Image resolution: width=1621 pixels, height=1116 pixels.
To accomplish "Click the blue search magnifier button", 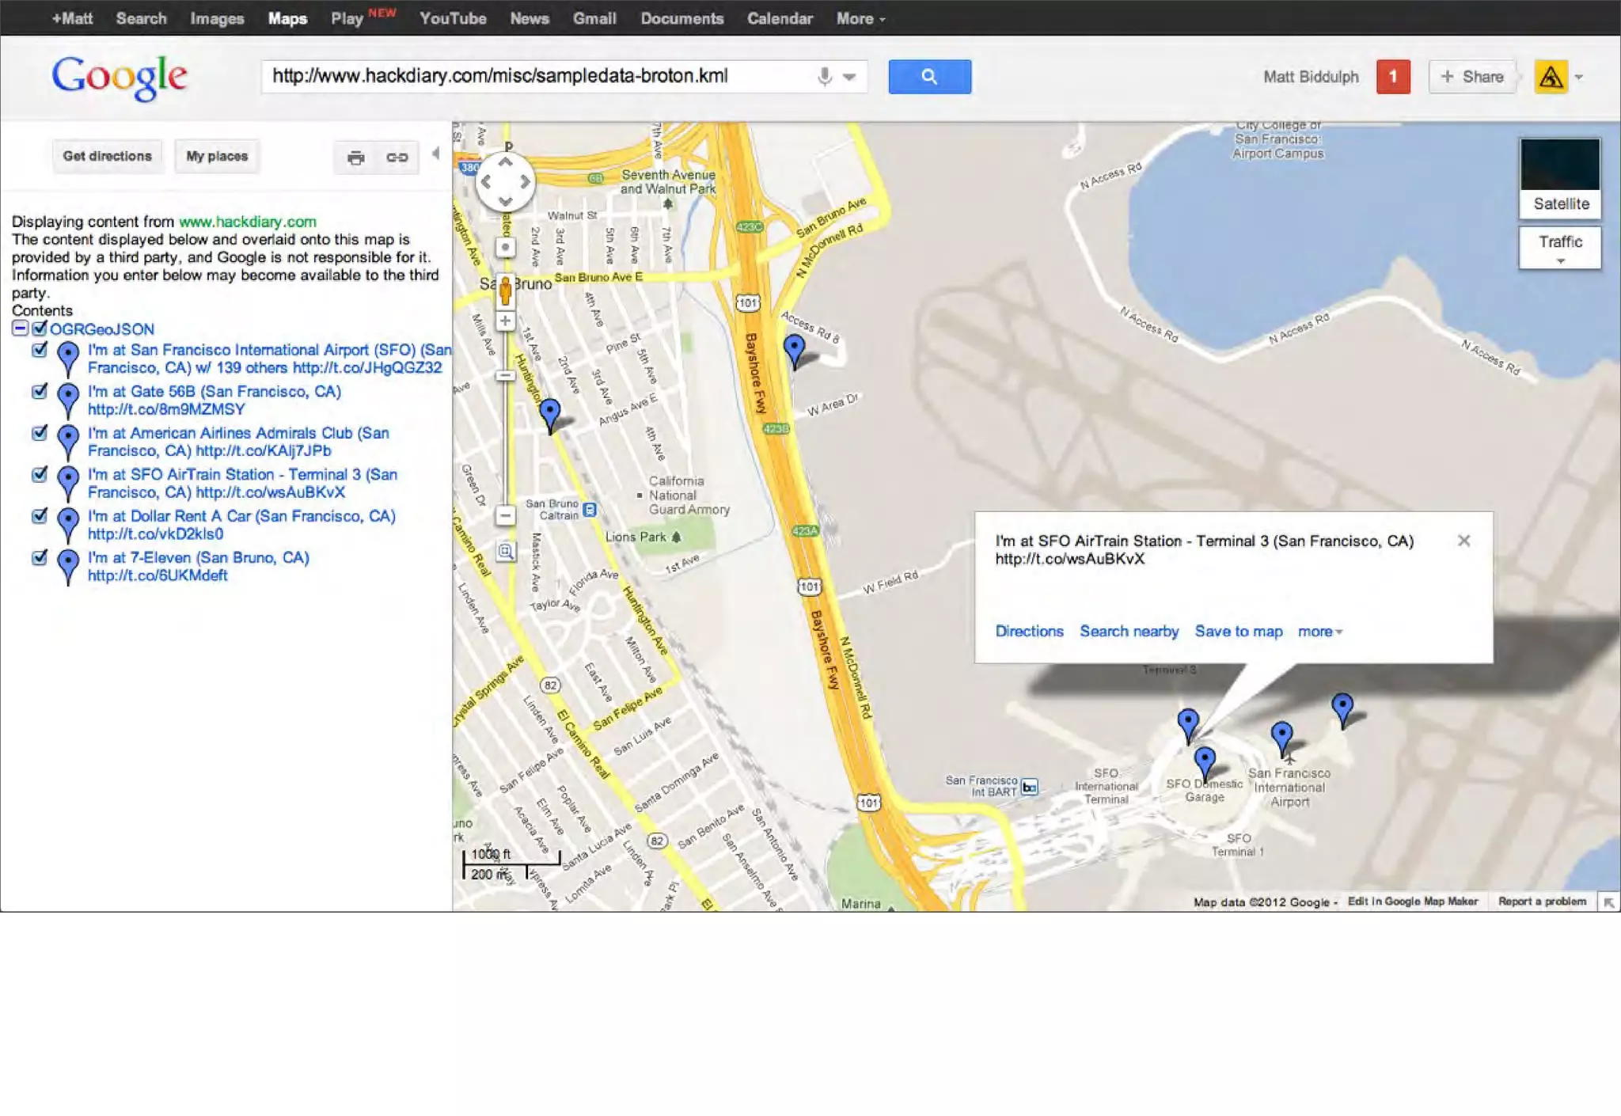I will pyautogui.click(x=929, y=77).
